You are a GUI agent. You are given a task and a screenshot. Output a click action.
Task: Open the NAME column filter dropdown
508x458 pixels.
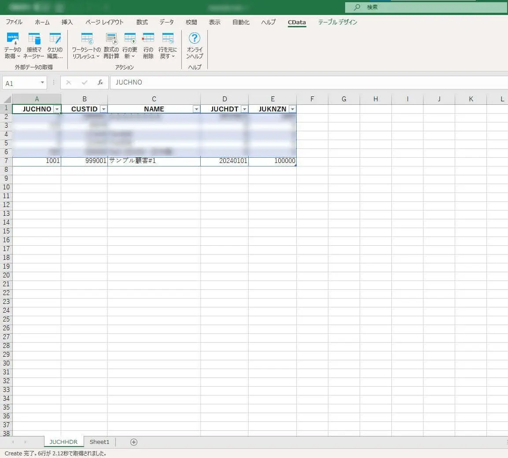pos(196,109)
